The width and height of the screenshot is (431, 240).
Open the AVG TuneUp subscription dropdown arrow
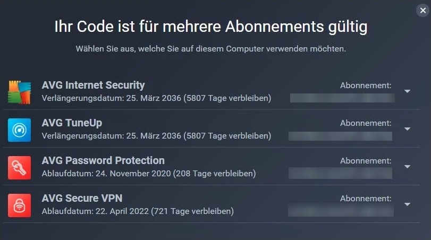point(407,129)
